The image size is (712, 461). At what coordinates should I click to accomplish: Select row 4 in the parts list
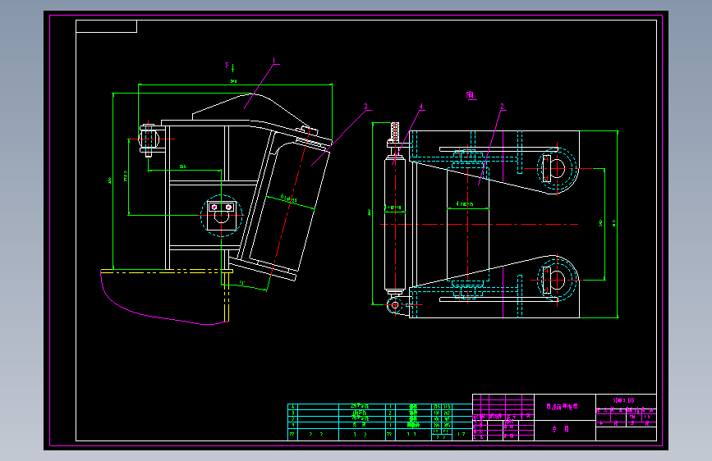tap(379, 407)
